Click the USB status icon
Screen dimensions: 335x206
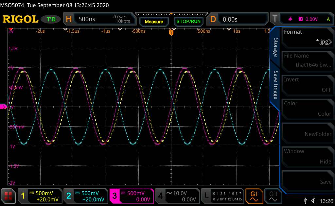point(306,200)
